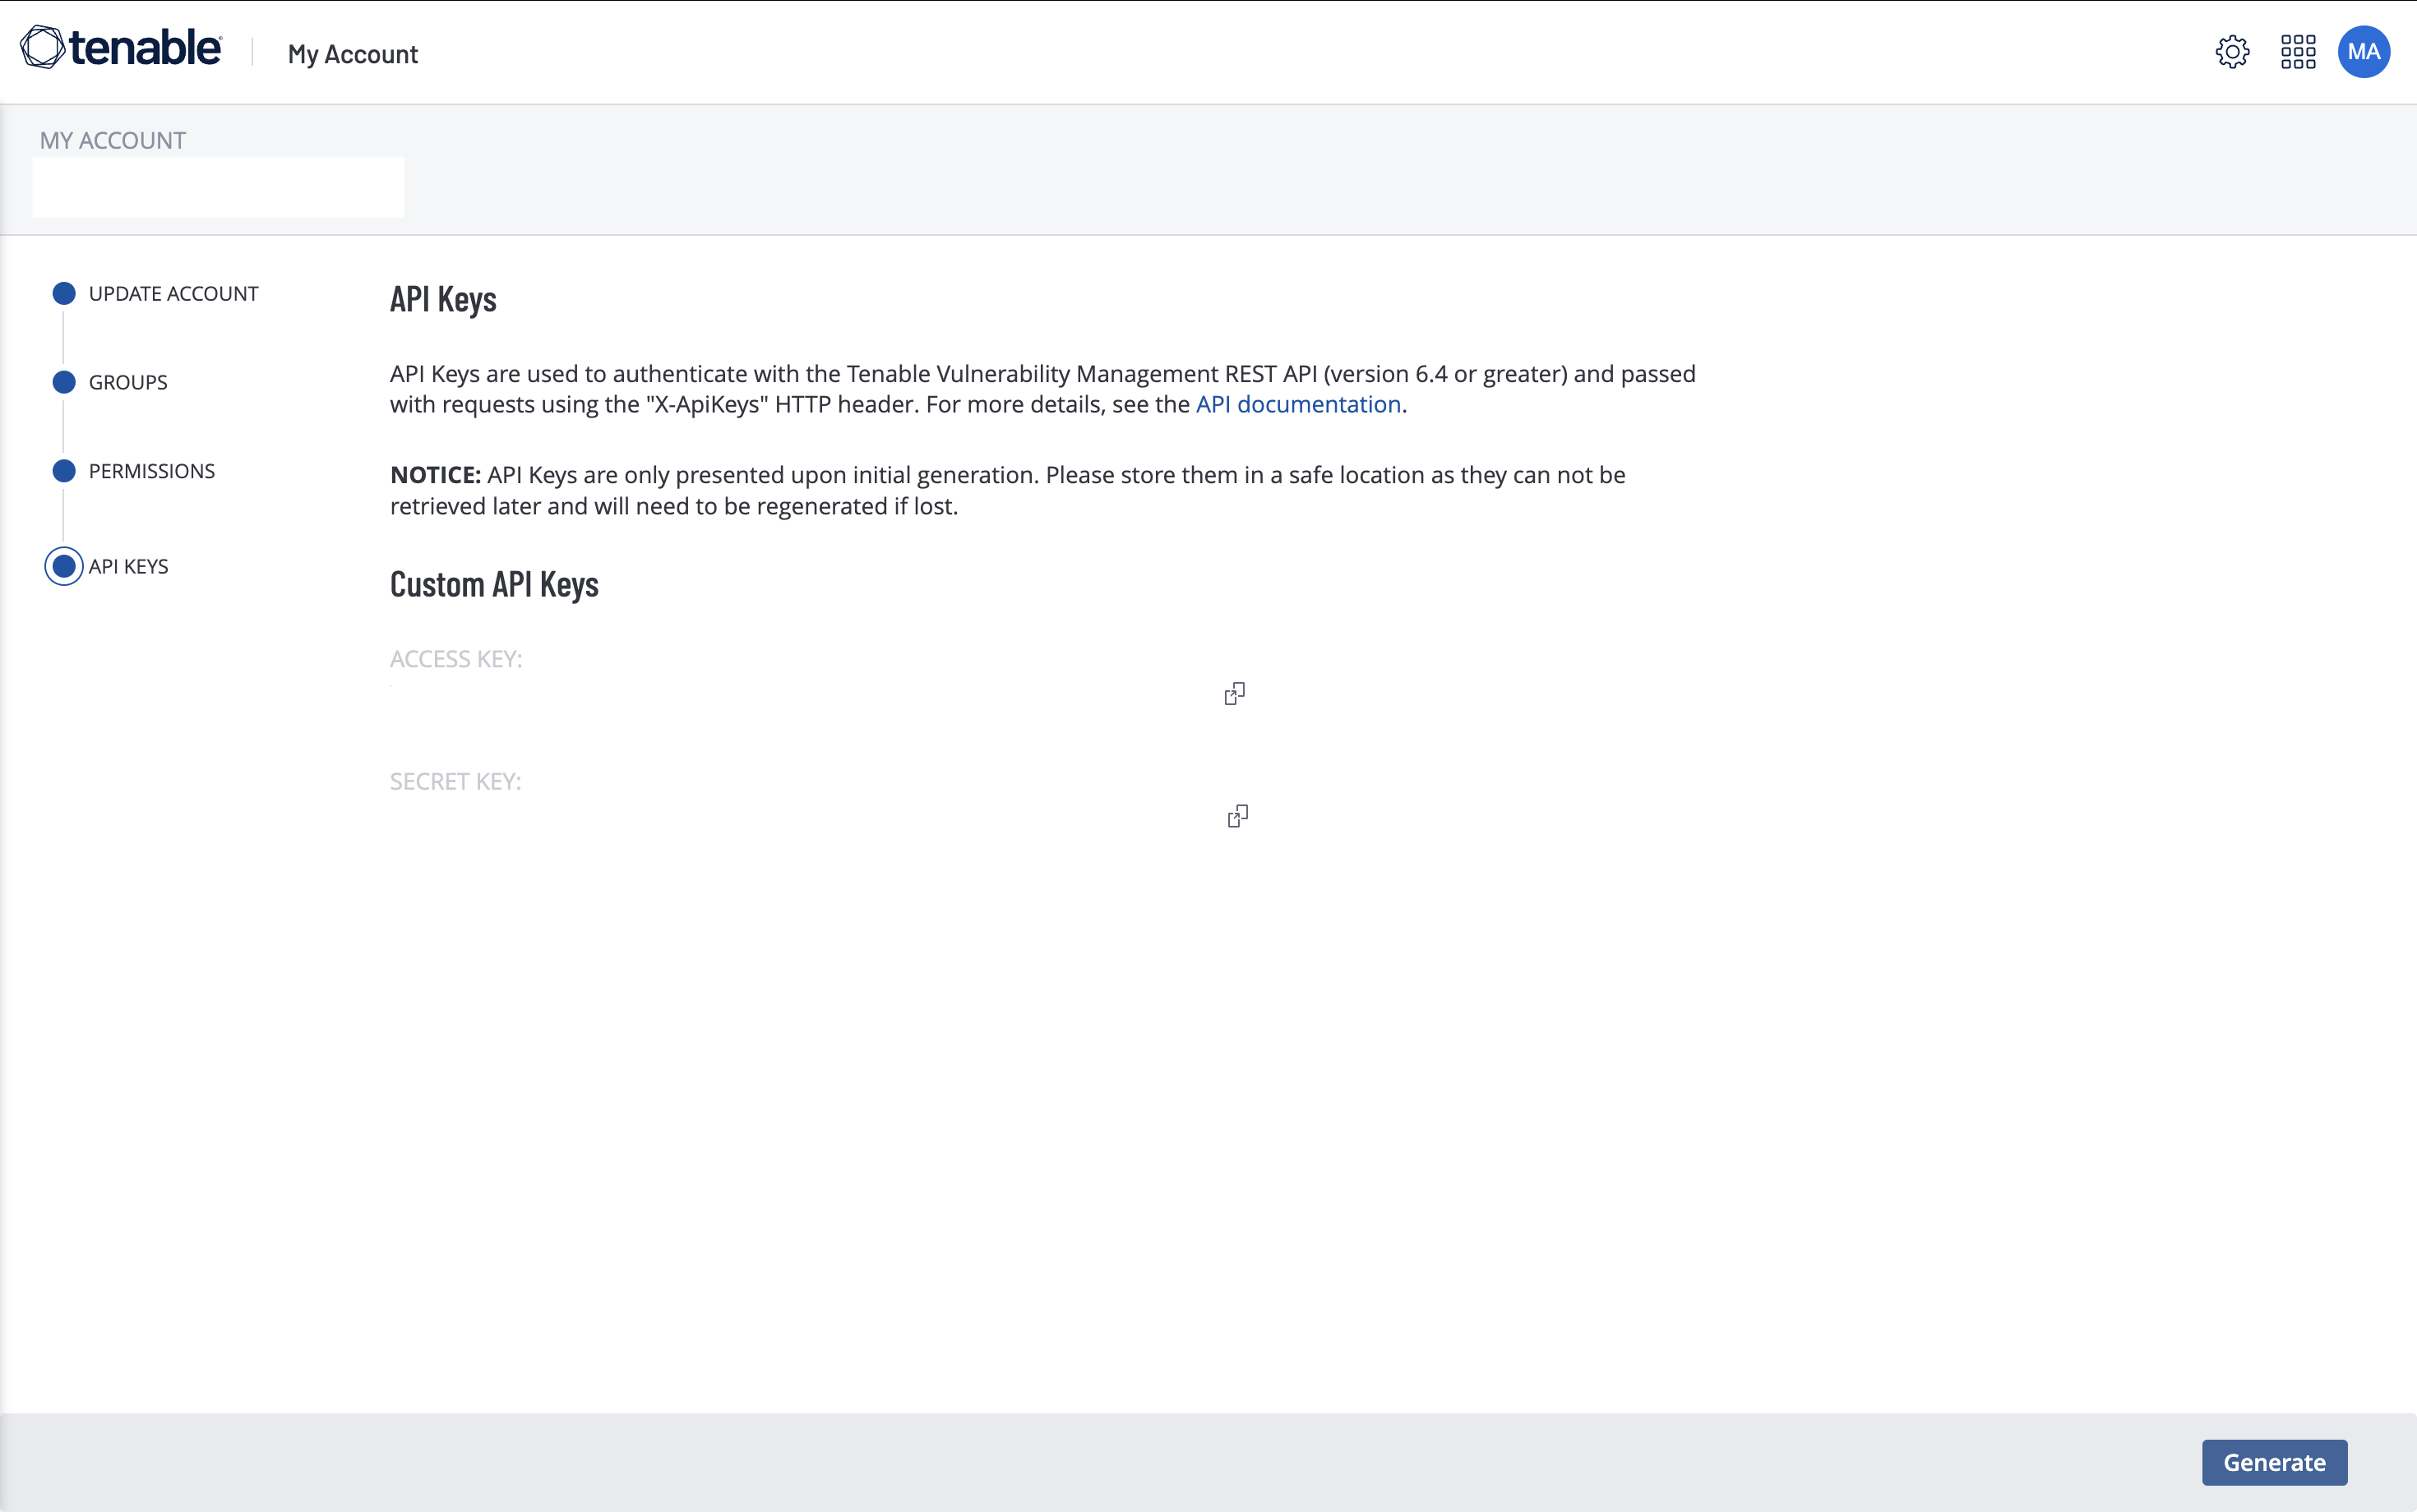Viewport: 2417px width, 1512px height.
Task: Copy the secret key
Action: [x=1237, y=816]
